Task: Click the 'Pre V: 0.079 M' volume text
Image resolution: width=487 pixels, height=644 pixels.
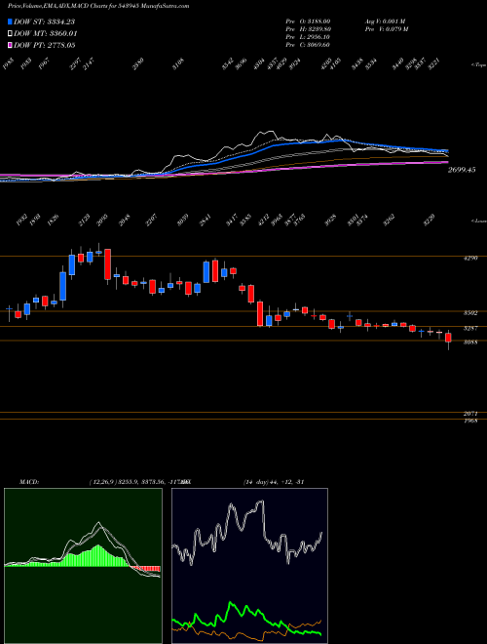Action: pyautogui.click(x=386, y=28)
